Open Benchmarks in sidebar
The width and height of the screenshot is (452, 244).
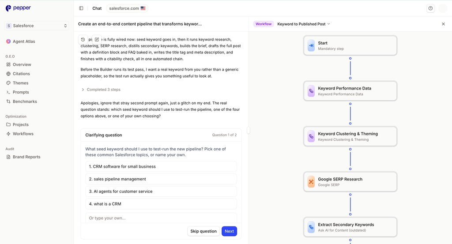25,101
